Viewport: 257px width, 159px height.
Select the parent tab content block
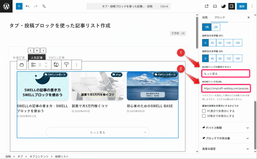(x=22, y=65)
